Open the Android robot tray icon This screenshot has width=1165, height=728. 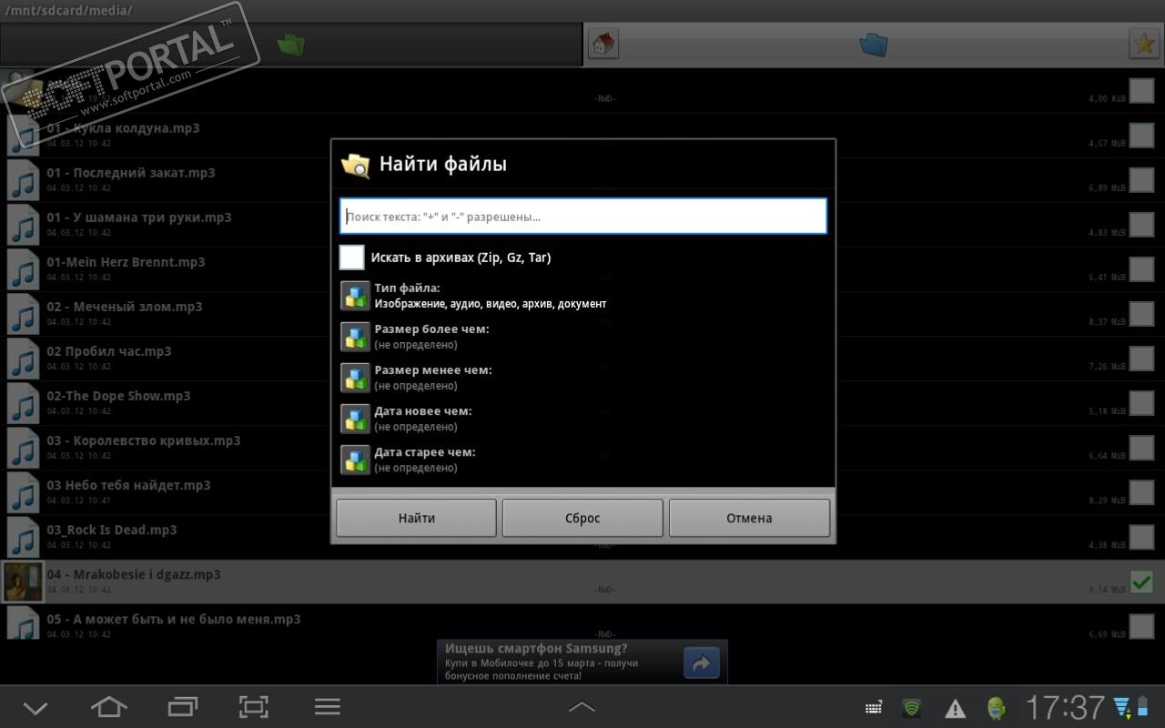(x=998, y=708)
